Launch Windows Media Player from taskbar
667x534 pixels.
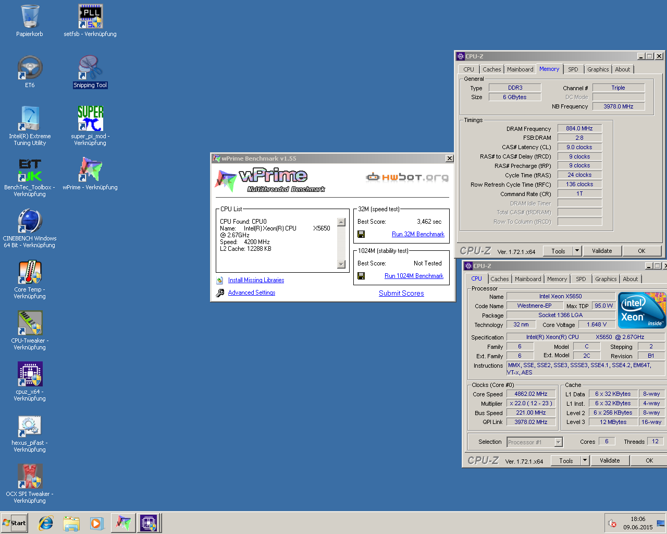coord(97,523)
